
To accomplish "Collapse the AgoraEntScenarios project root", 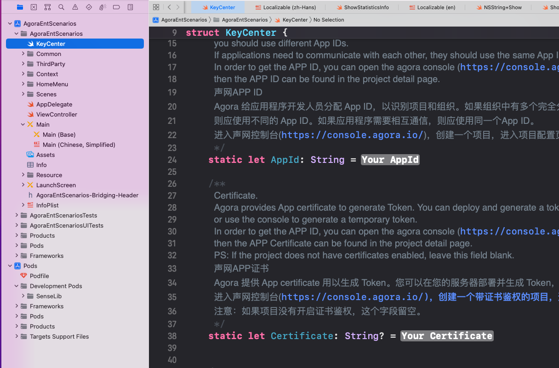I will click(x=10, y=23).
